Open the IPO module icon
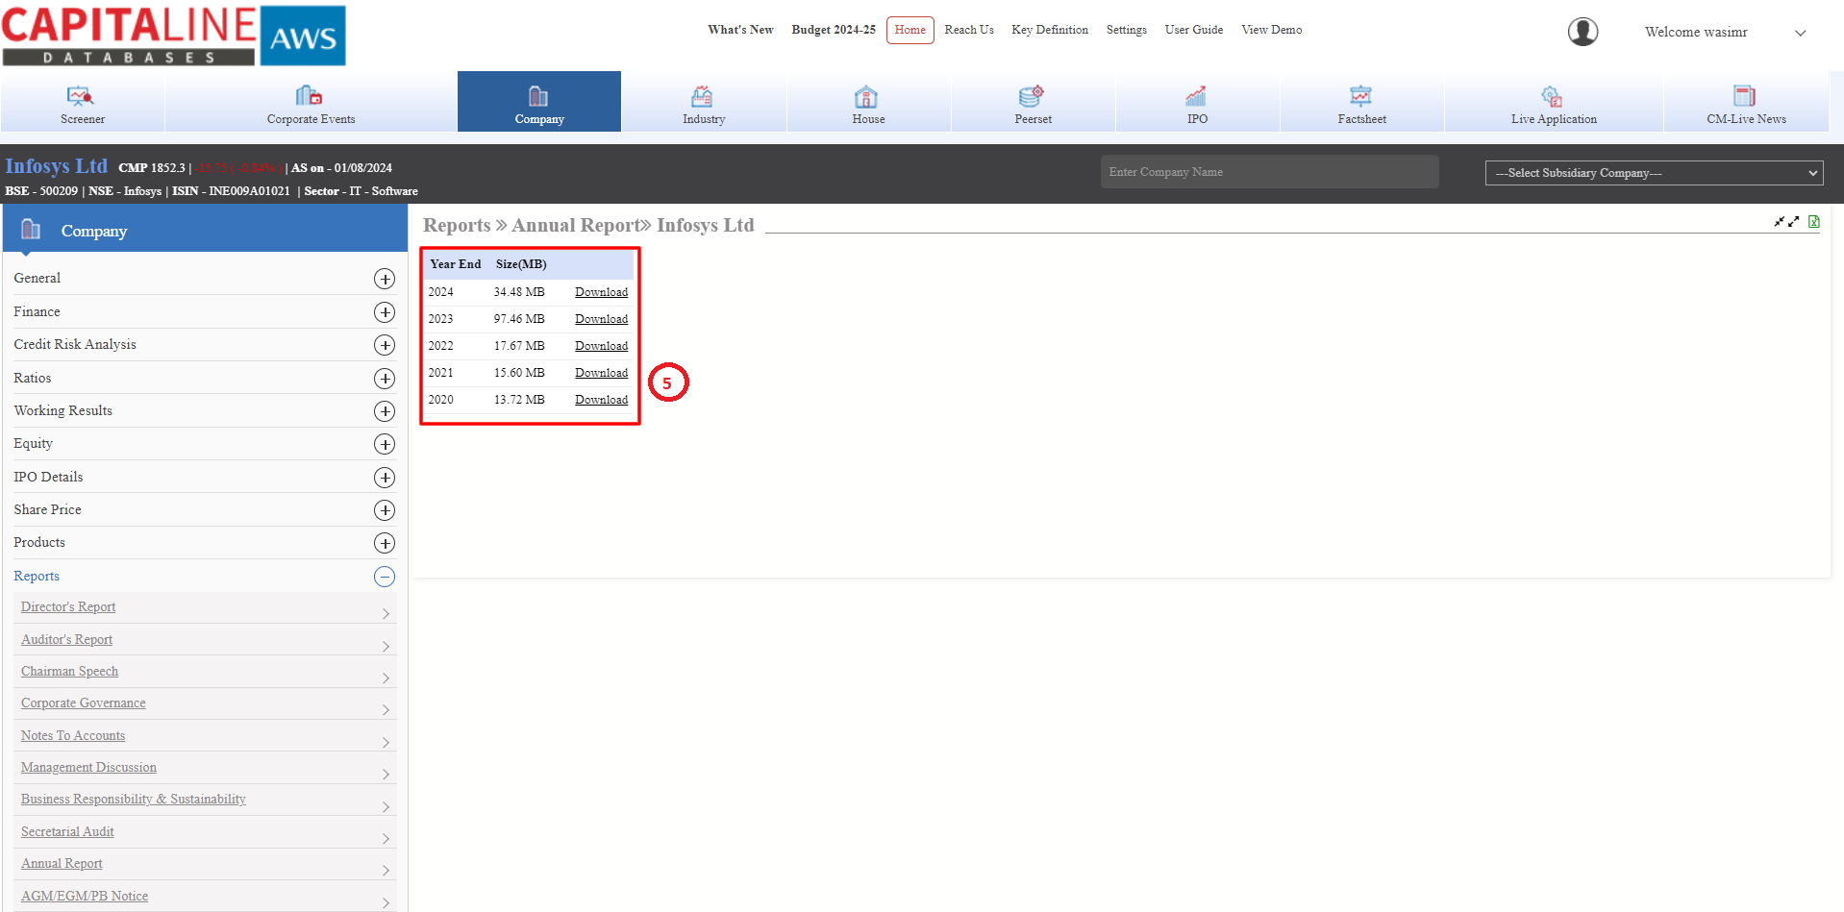1844x912 pixels. tap(1196, 96)
